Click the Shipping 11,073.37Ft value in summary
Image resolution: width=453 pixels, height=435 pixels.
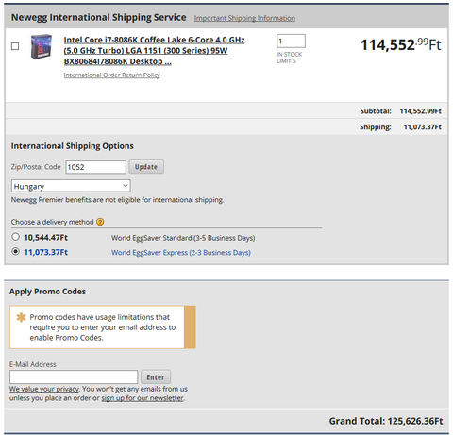click(423, 127)
